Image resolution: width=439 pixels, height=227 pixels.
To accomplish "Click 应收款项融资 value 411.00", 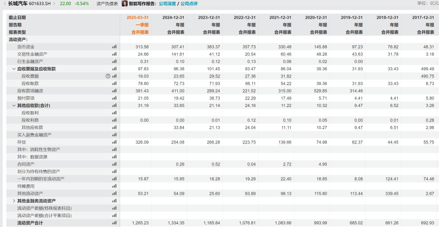I will click(x=178, y=91).
